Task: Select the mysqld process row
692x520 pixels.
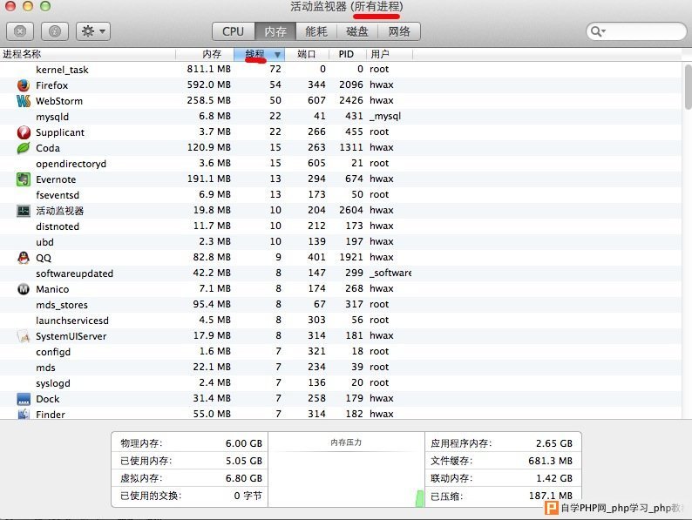Action: pyautogui.click(x=341, y=117)
